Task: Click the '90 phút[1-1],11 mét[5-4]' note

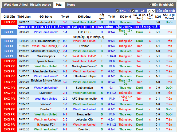Action: click(89, 37)
